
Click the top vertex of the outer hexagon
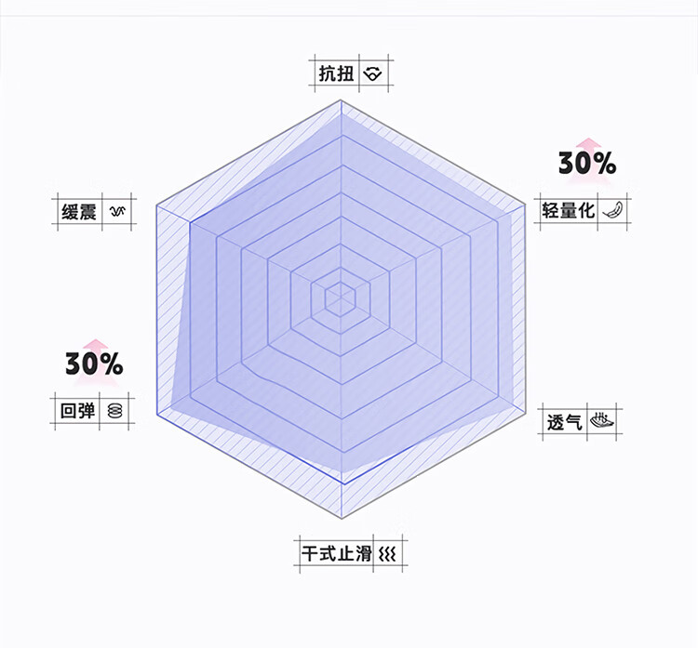[x=342, y=98]
